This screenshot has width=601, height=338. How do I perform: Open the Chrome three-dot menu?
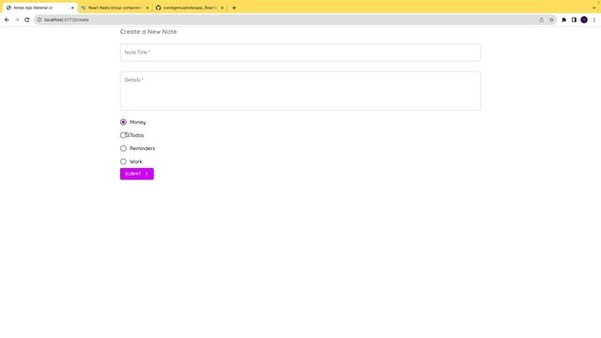point(594,20)
